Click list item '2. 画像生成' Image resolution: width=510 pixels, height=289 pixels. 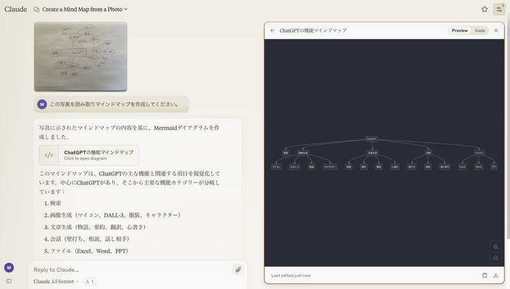[x=112, y=215]
